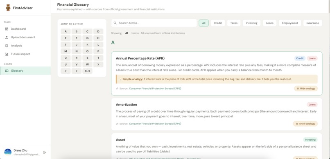
Task: Jump to letter P
Action: [98, 51]
